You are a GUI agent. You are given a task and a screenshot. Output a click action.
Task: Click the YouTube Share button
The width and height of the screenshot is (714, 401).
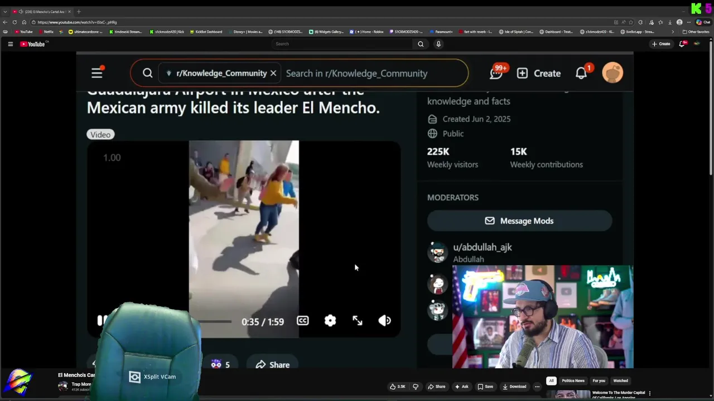[437, 387]
